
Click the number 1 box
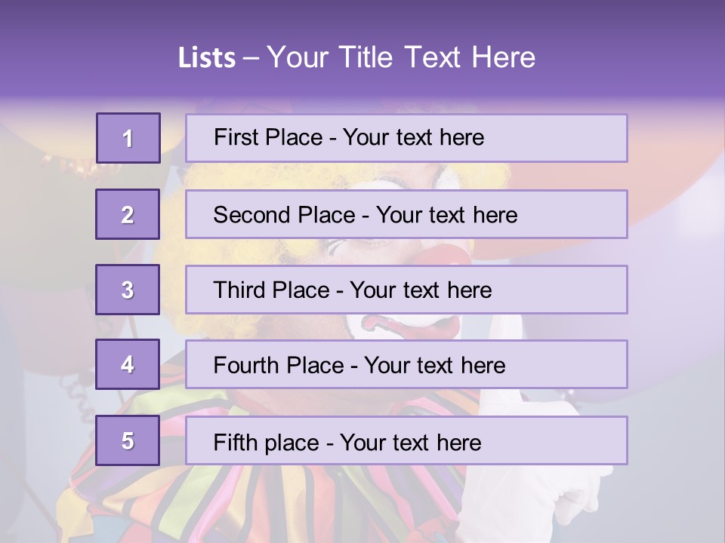128,138
